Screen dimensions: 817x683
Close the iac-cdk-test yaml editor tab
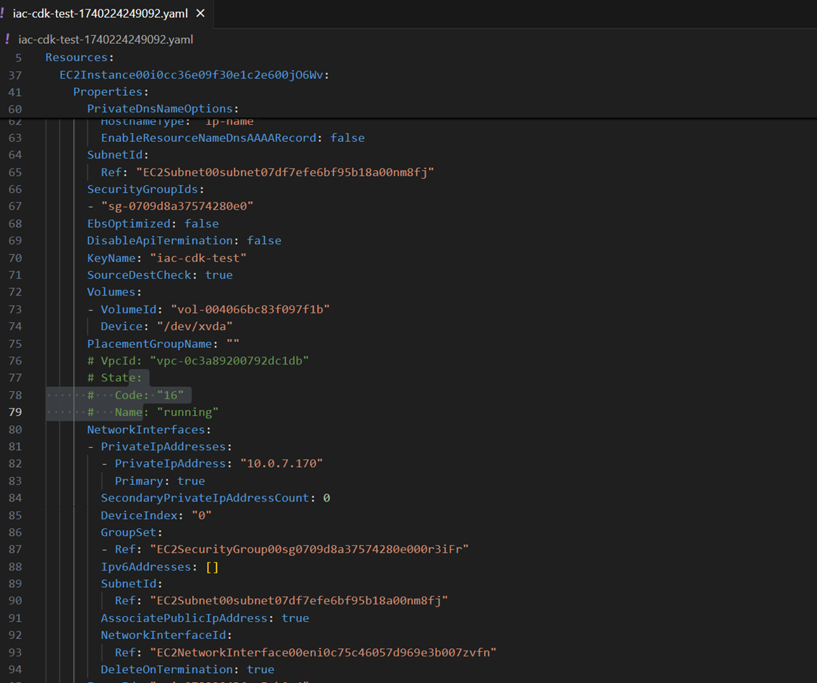(x=200, y=14)
